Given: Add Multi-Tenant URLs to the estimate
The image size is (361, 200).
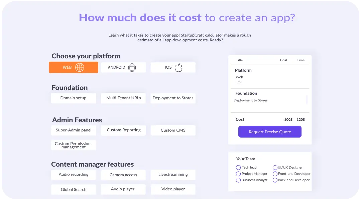Looking at the screenshot, I should click(x=123, y=98).
